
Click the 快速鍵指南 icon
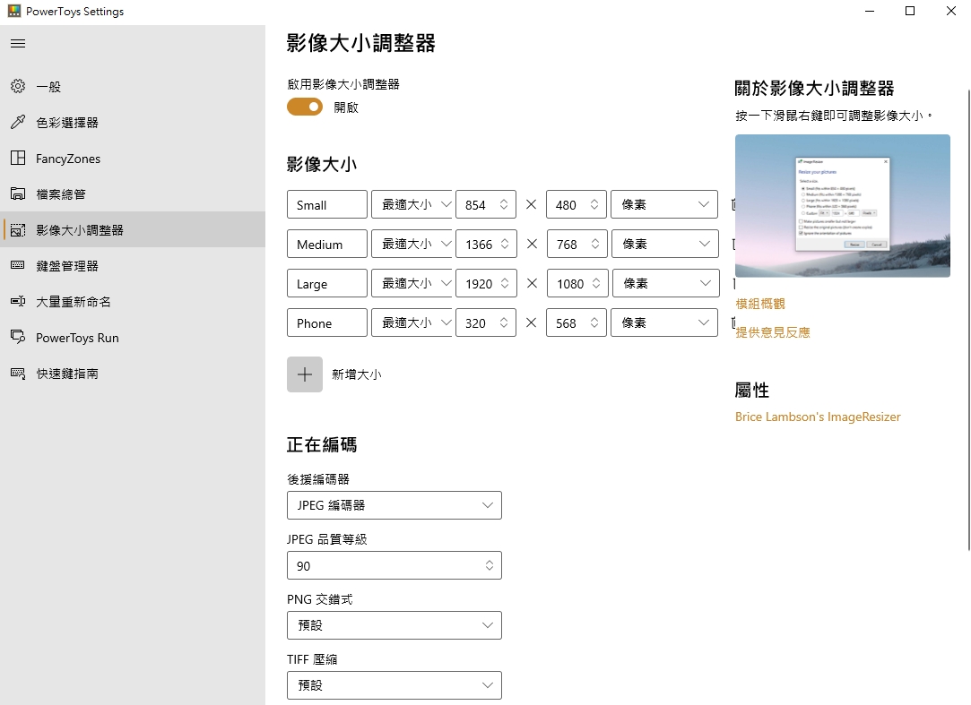[x=18, y=374]
